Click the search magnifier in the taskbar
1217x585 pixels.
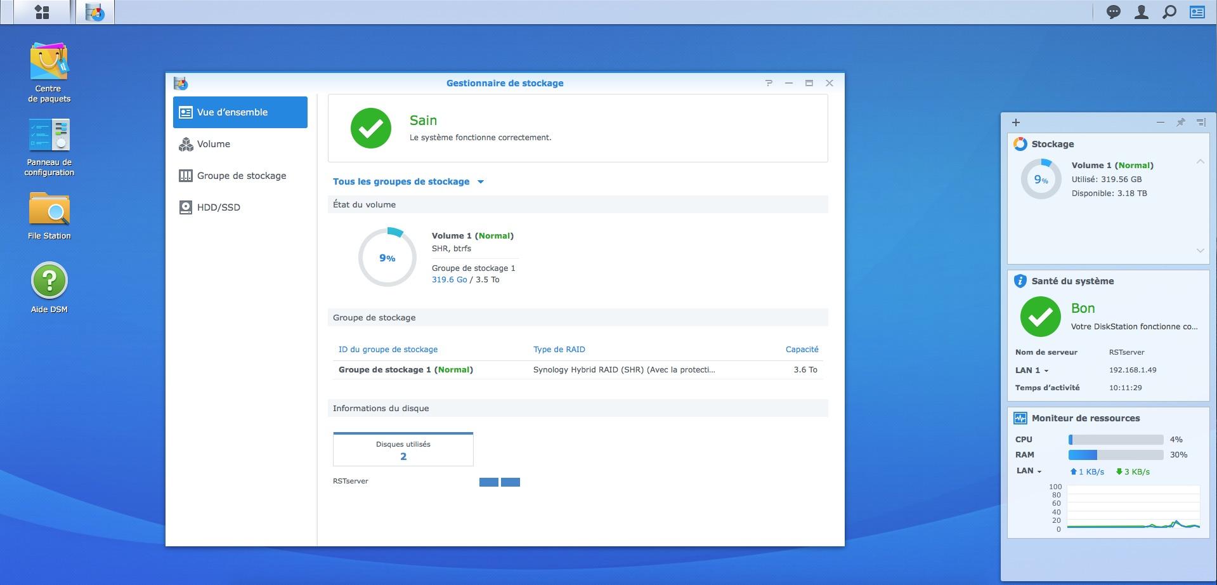[1169, 12]
